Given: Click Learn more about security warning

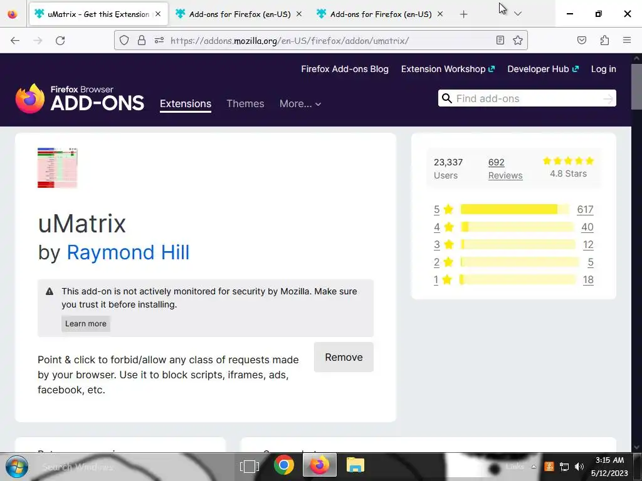Looking at the screenshot, I should pyautogui.click(x=85, y=324).
